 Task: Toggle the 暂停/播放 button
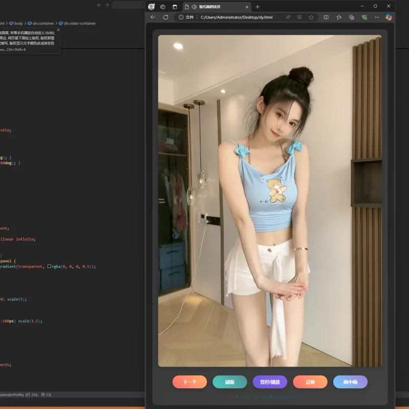click(270, 382)
